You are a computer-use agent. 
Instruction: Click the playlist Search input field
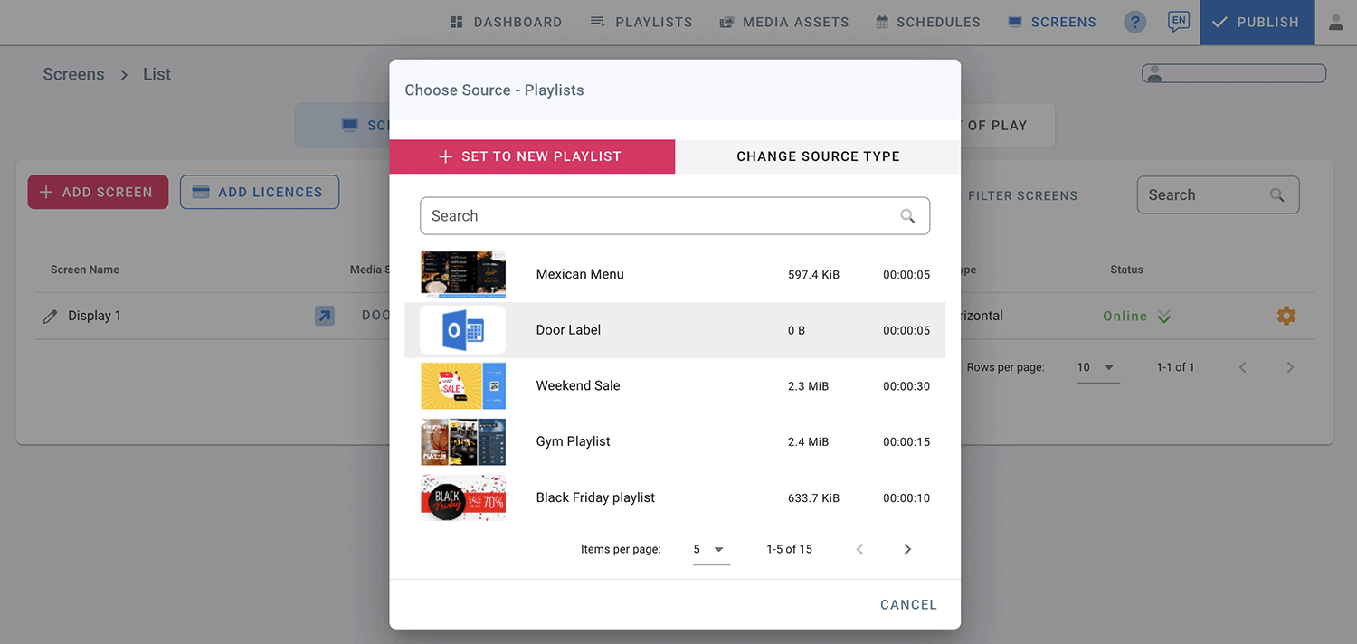[660, 216]
